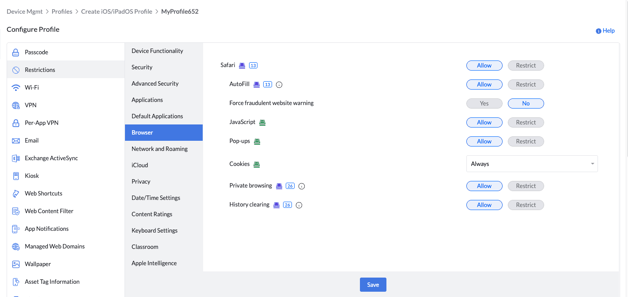Open the Privacy restrictions section

pyautogui.click(x=164, y=181)
